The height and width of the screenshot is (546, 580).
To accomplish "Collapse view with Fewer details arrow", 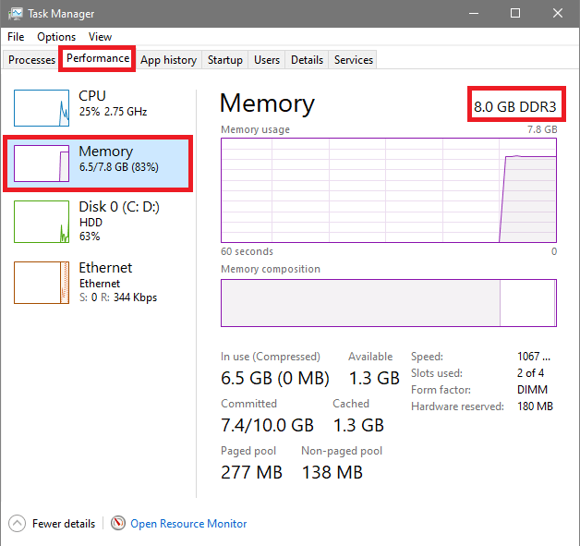I will coord(18,523).
